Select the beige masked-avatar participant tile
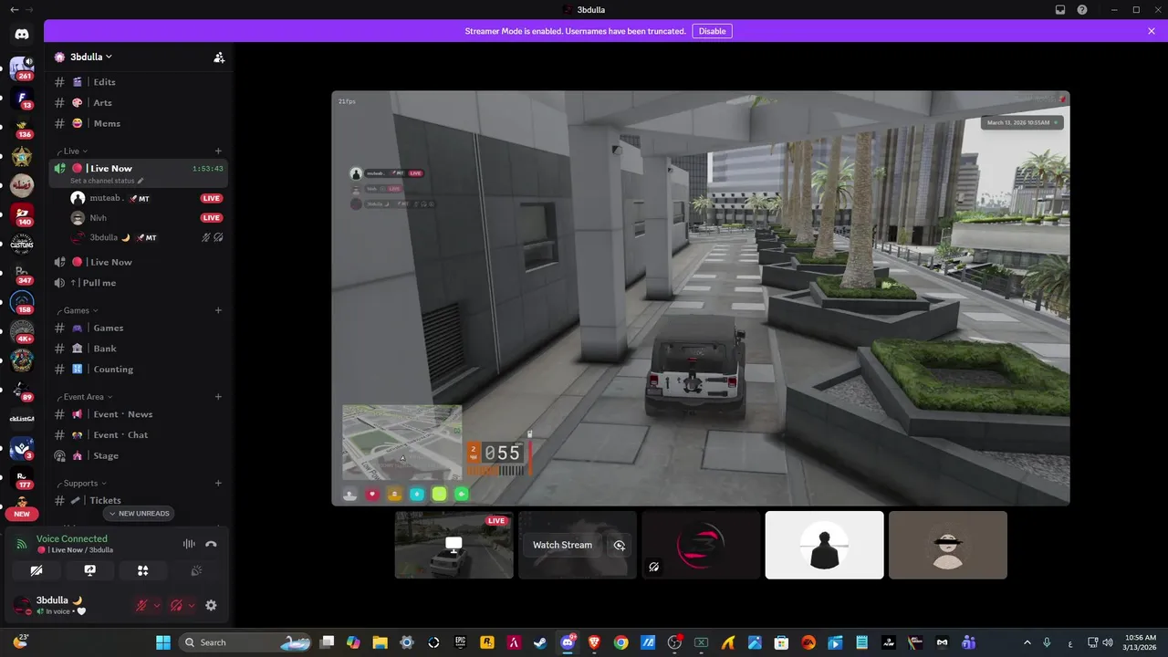1168x657 pixels. coord(948,545)
